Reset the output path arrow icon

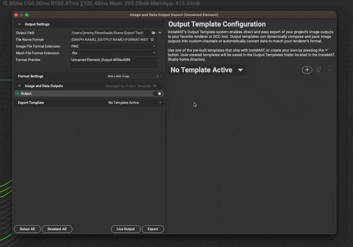pos(160,33)
